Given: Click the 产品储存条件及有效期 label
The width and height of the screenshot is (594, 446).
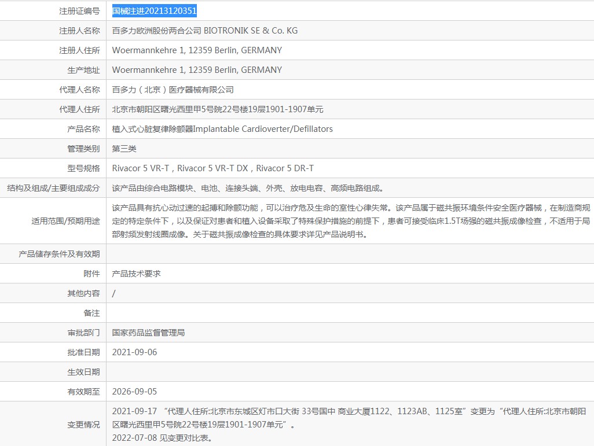Looking at the screenshot, I should 59,254.
